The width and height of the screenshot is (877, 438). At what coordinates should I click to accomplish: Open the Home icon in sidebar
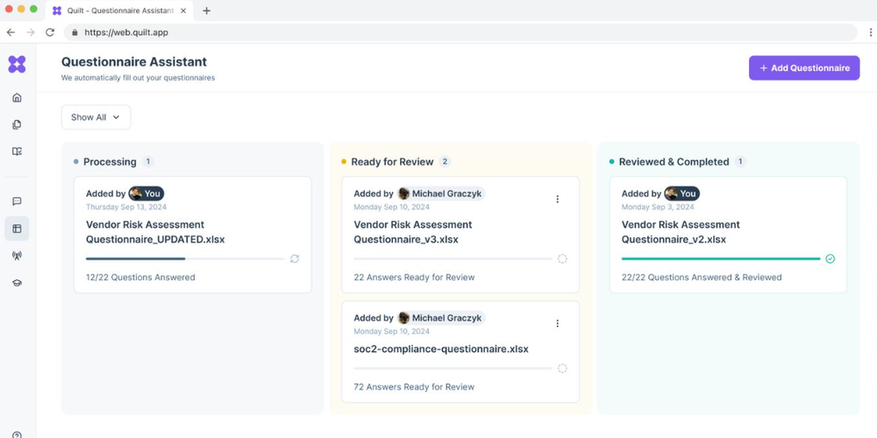tap(17, 98)
